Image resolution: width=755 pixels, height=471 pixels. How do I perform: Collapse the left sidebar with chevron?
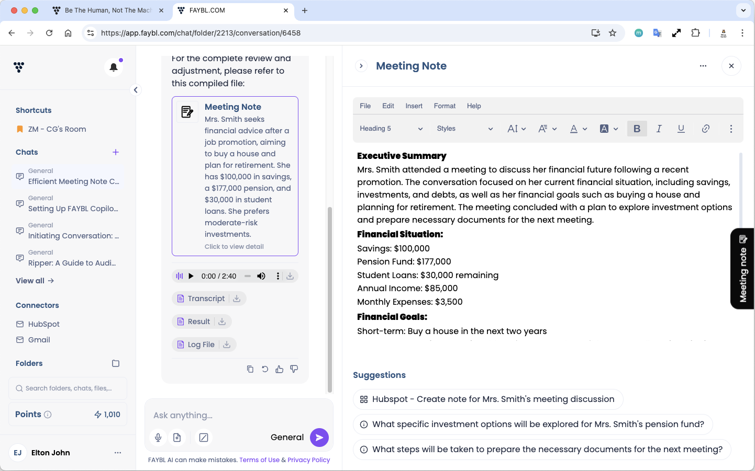click(136, 90)
